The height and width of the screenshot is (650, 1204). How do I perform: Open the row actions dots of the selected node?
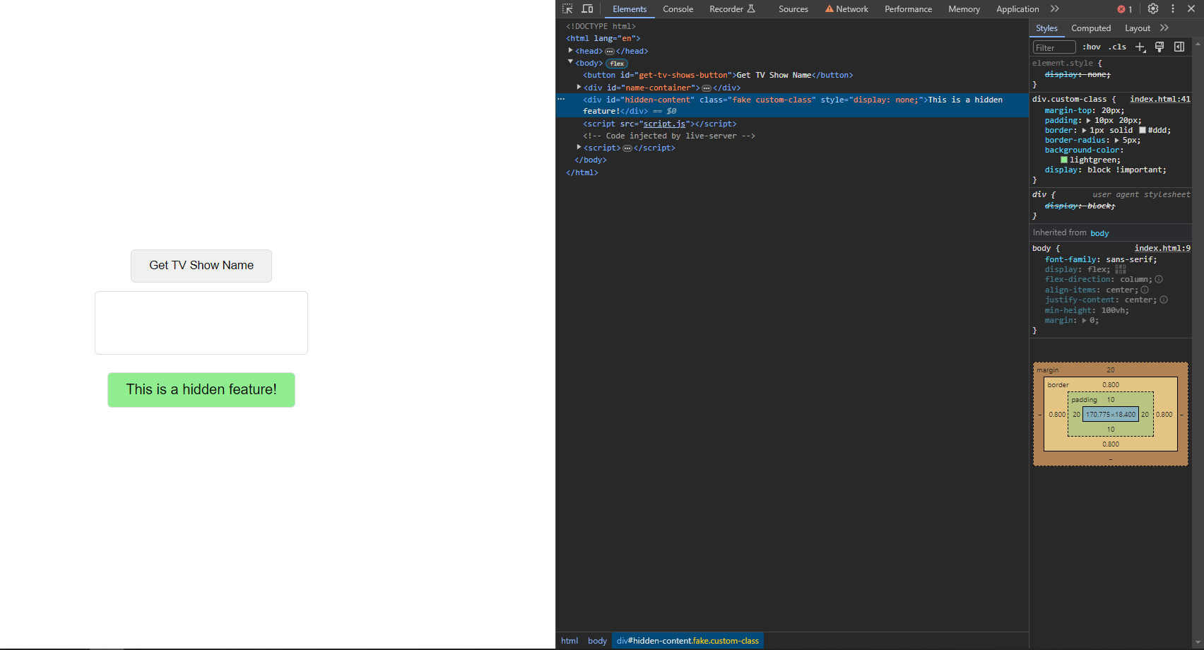click(561, 100)
